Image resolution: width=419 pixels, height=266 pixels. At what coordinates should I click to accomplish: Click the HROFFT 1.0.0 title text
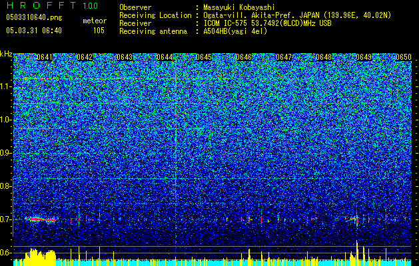(52, 5)
